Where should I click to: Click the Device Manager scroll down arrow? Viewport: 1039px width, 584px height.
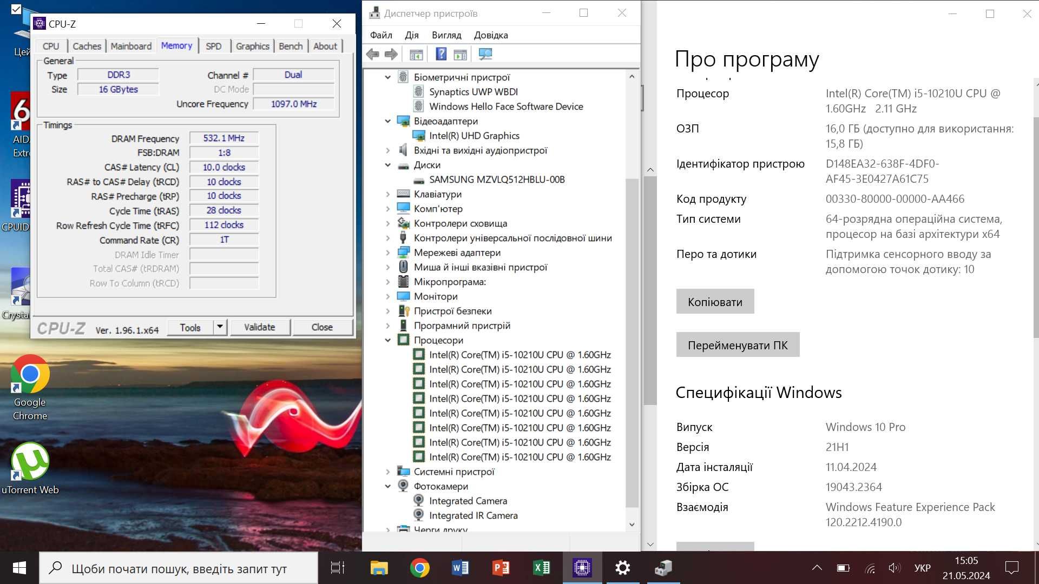(632, 525)
